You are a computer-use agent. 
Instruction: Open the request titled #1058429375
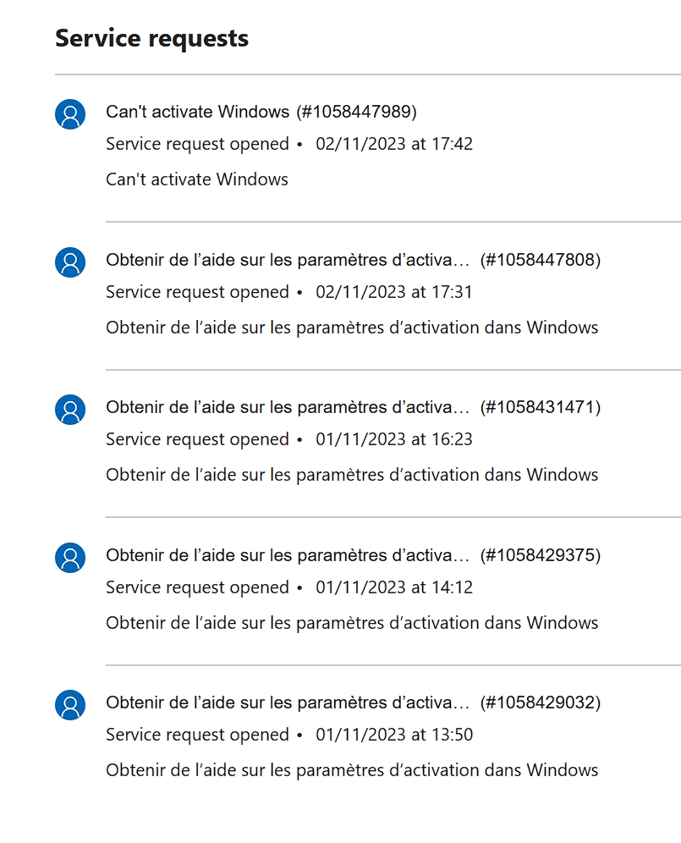(353, 555)
